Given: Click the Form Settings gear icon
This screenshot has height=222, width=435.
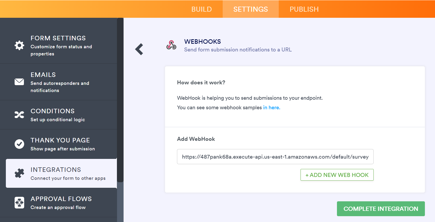Looking at the screenshot, I should (19, 45).
